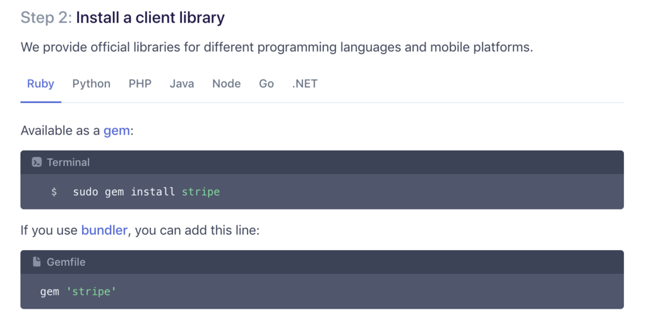Screen dimensions: 646x327
Task: Switch to the Ruby tab
Action: coord(40,84)
